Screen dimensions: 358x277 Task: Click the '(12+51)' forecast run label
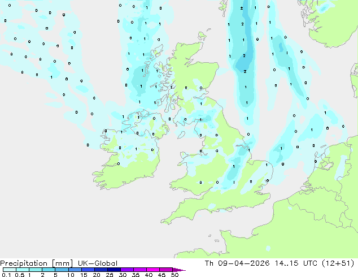(x=338, y=263)
